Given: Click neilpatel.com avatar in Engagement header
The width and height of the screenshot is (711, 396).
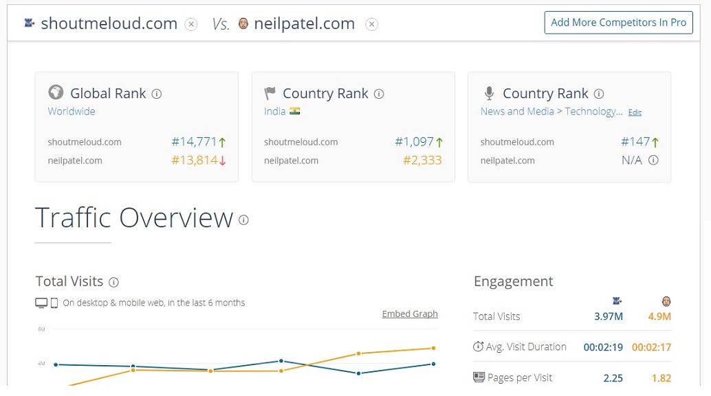Looking at the screenshot, I should pos(666,301).
